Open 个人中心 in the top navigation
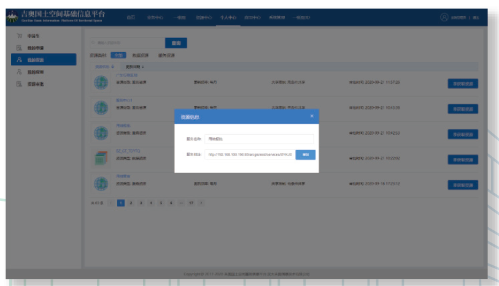Screen dimensions: 499x286 (x=228, y=18)
